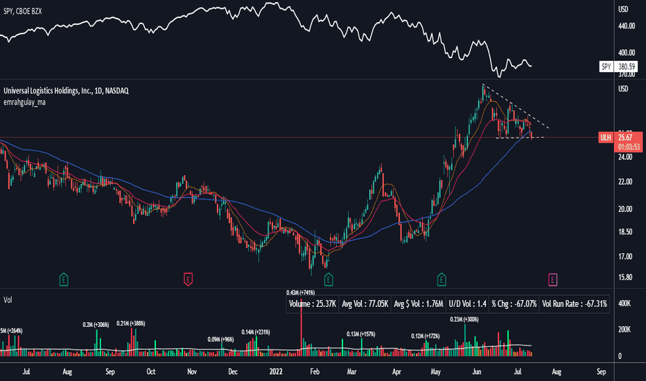Click the 0.2M (+306%) volume label
Viewport: 646px width, 381px height.
coord(96,325)
